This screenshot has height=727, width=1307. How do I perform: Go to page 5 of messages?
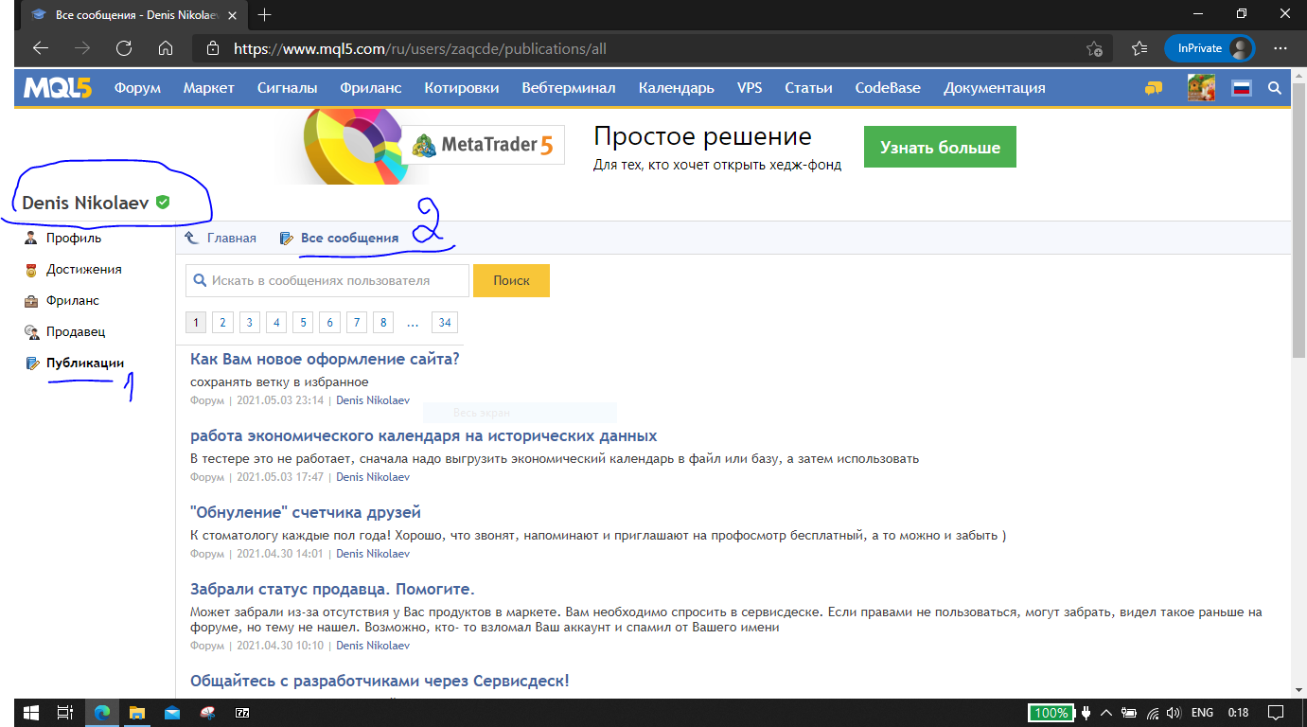[x=303, y=323]
